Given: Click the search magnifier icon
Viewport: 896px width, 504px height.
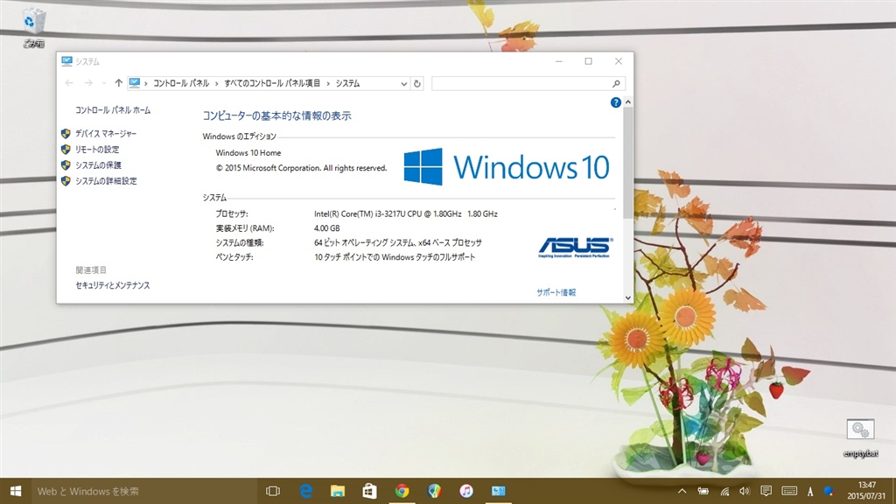Looking at the screenshot, I should coord(616,83).
